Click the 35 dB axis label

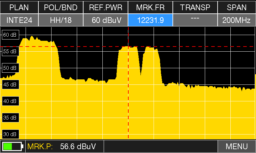click(x=11, y=118)
